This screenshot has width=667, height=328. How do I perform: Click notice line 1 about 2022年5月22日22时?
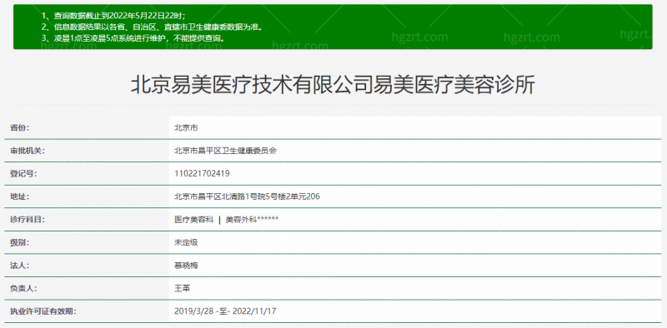[x=113, y=16]
